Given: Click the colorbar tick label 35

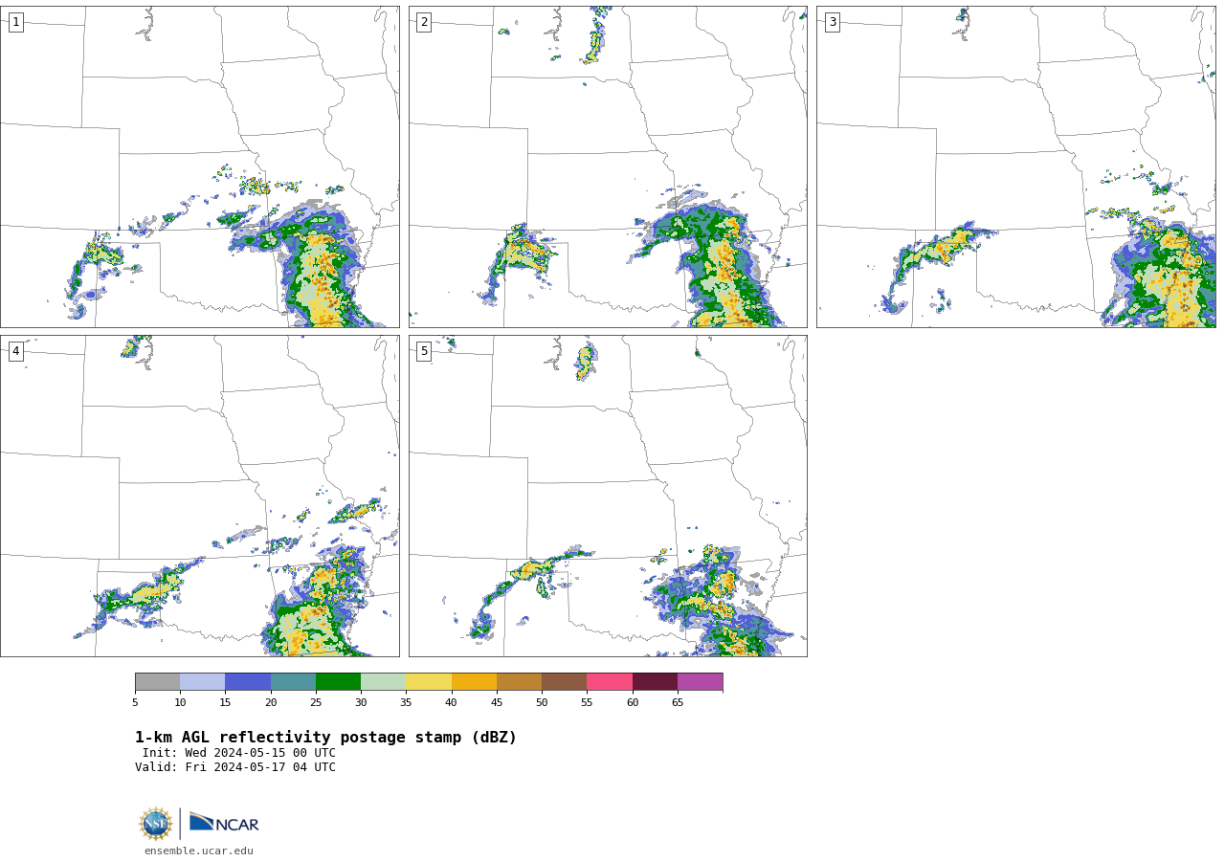Looking at the screenshot, I should 406,703.
